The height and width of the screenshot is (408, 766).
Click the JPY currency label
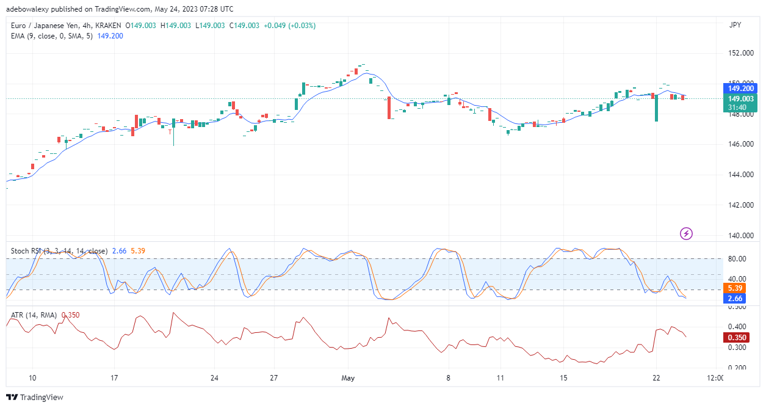(x=735, y=25)
